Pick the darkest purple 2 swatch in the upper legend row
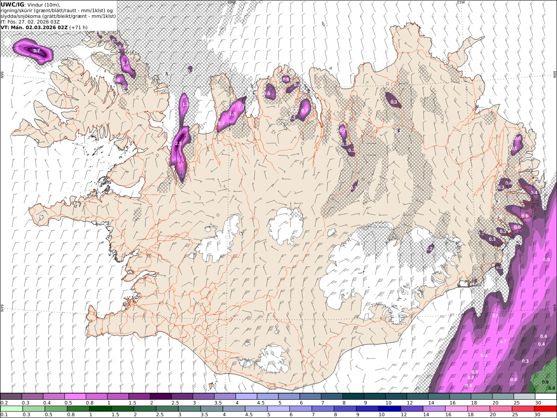 [x=160, y=396]
